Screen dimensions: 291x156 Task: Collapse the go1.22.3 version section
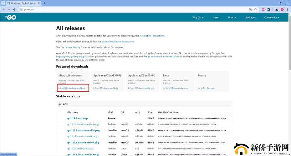(x=64, y=104)
